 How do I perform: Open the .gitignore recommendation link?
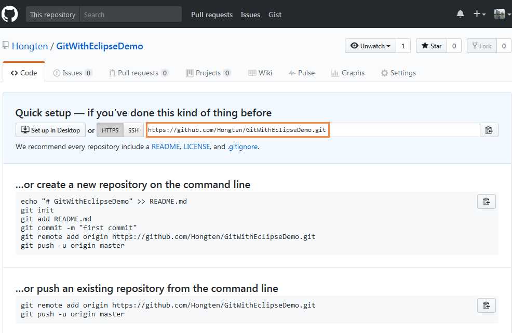242,146
